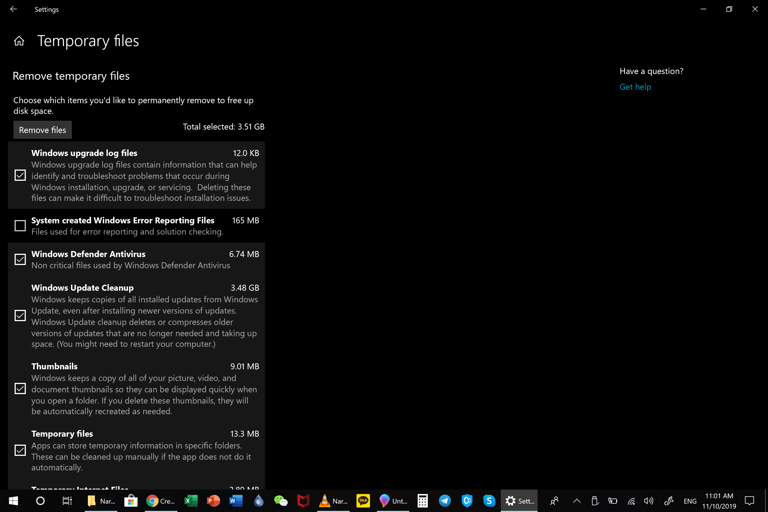The width and height of the screenshot is (768, 512).
Task: Open the water drop app in taskbar
Action: coord(259,501)
